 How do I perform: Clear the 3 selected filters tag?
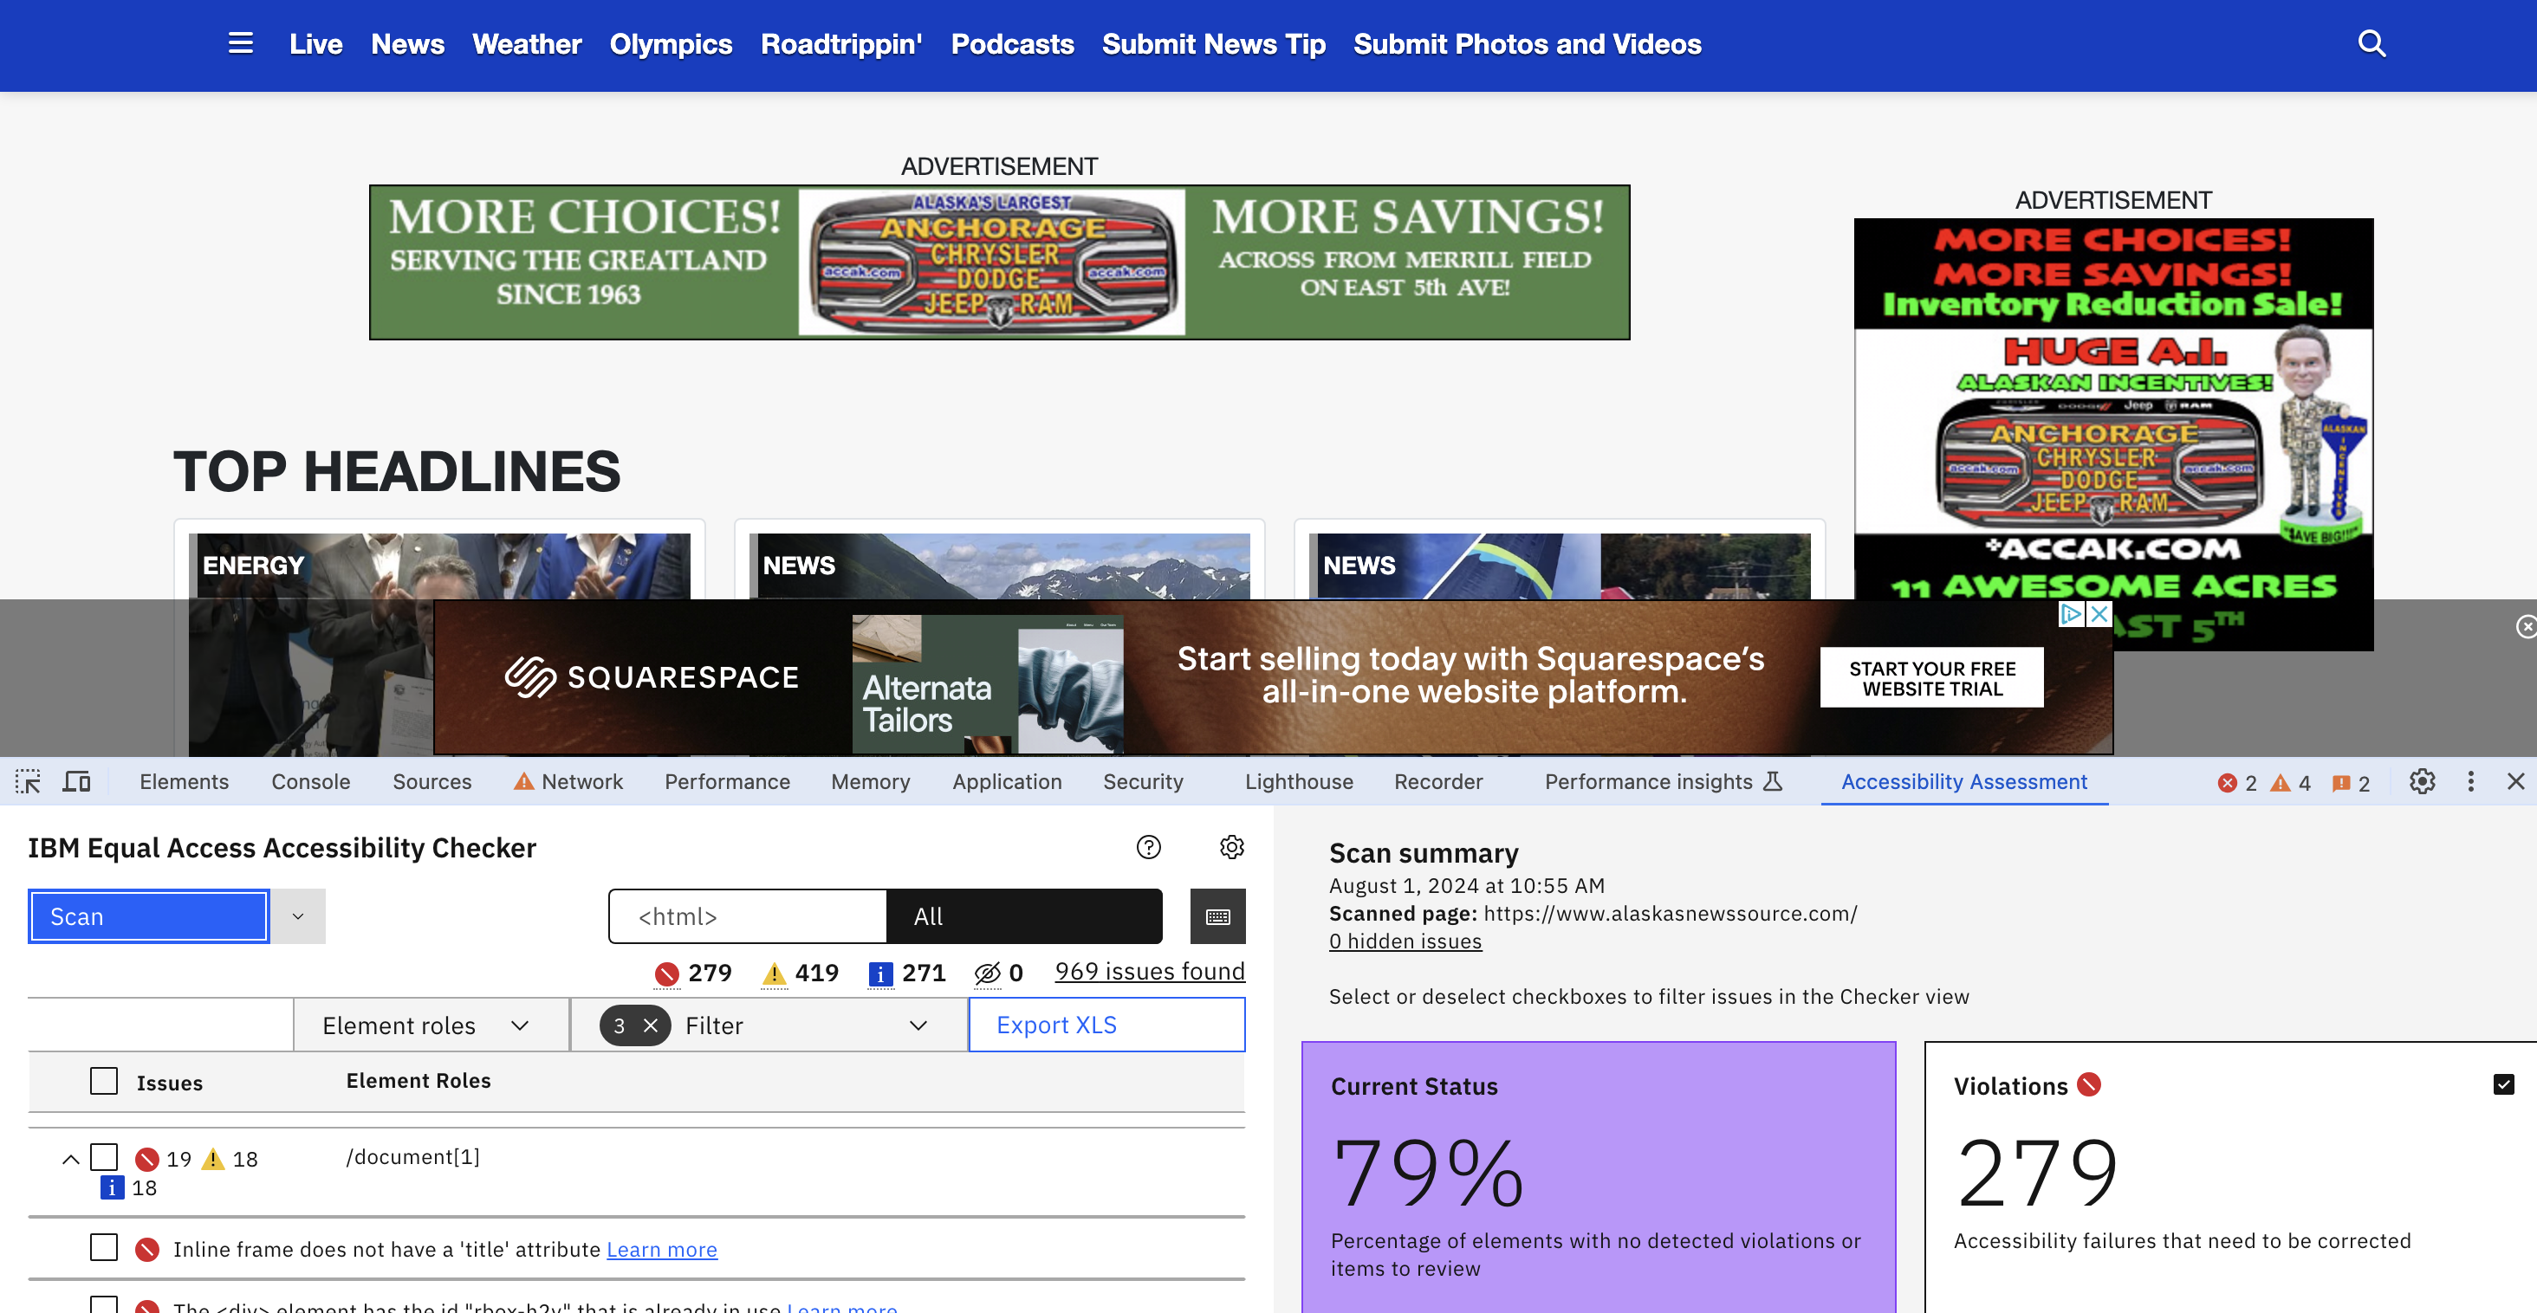click(650, 1025)
